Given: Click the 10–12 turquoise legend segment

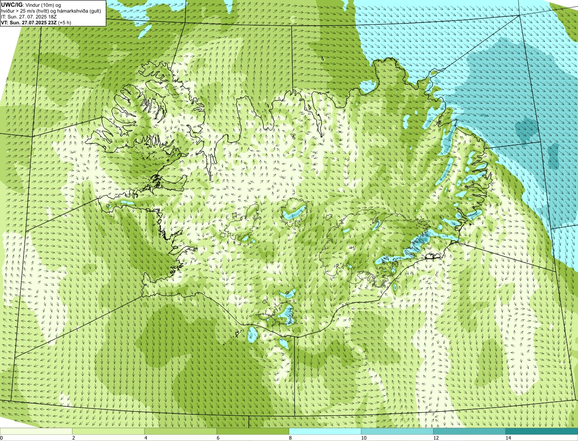Looking at the screenshot, I should click(397, 432).
